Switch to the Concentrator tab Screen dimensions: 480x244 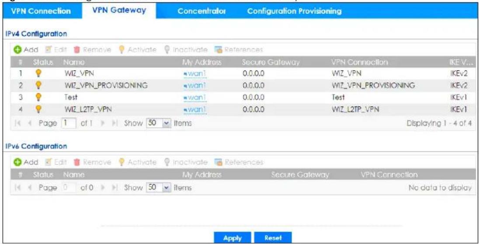pos(202,11)
